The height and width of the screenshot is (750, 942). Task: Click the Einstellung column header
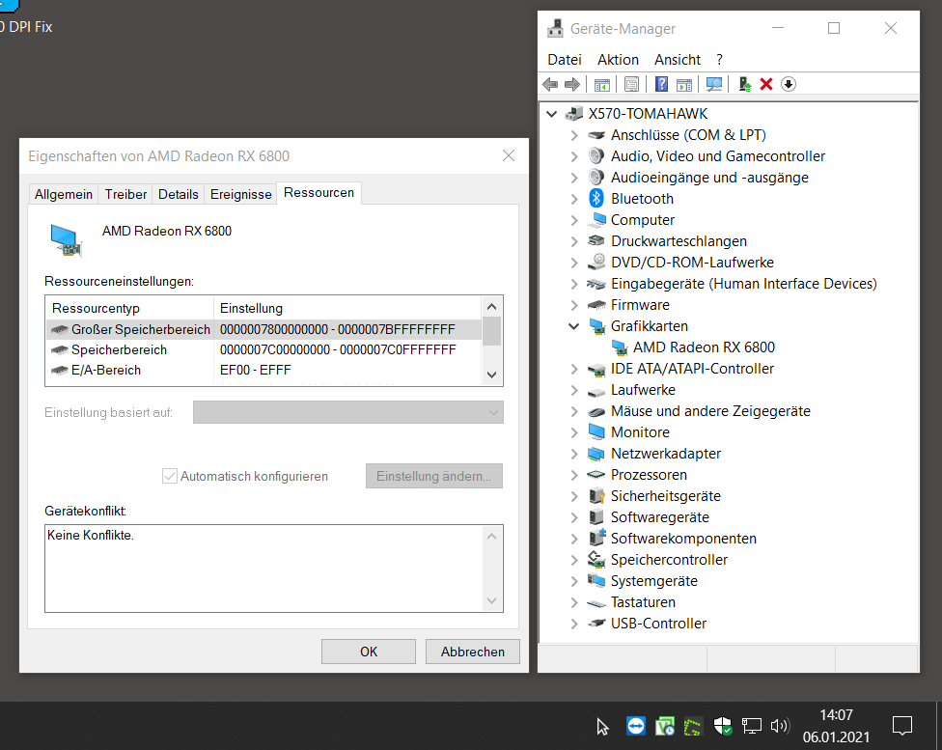pyautogui.click(x=347, y=308)
